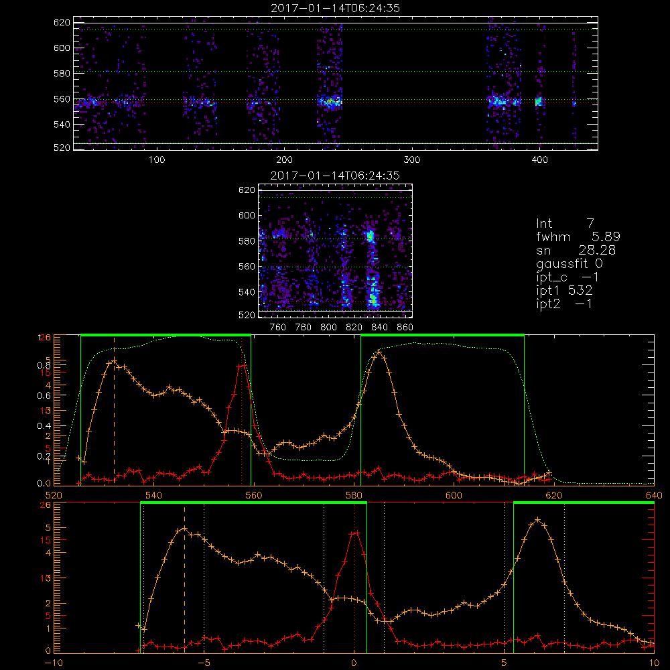This screenshot has width=670, height=670.
Task: Click the 'gaussfit 0' readout line
Action: (x=569, y=263)
